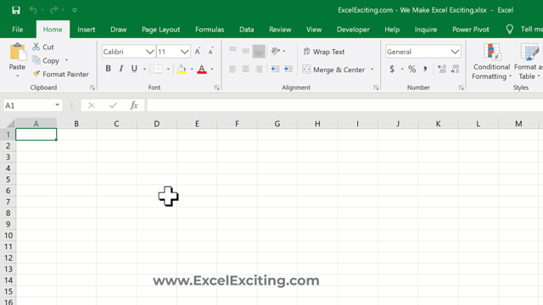Open the Formulas tab

pyautogui.click(x=210, y=30)
